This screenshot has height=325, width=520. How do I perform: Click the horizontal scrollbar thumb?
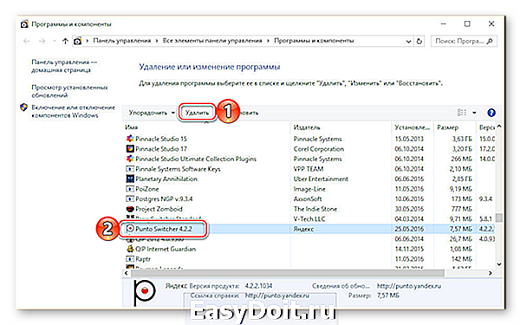click(x=288, y=273)
